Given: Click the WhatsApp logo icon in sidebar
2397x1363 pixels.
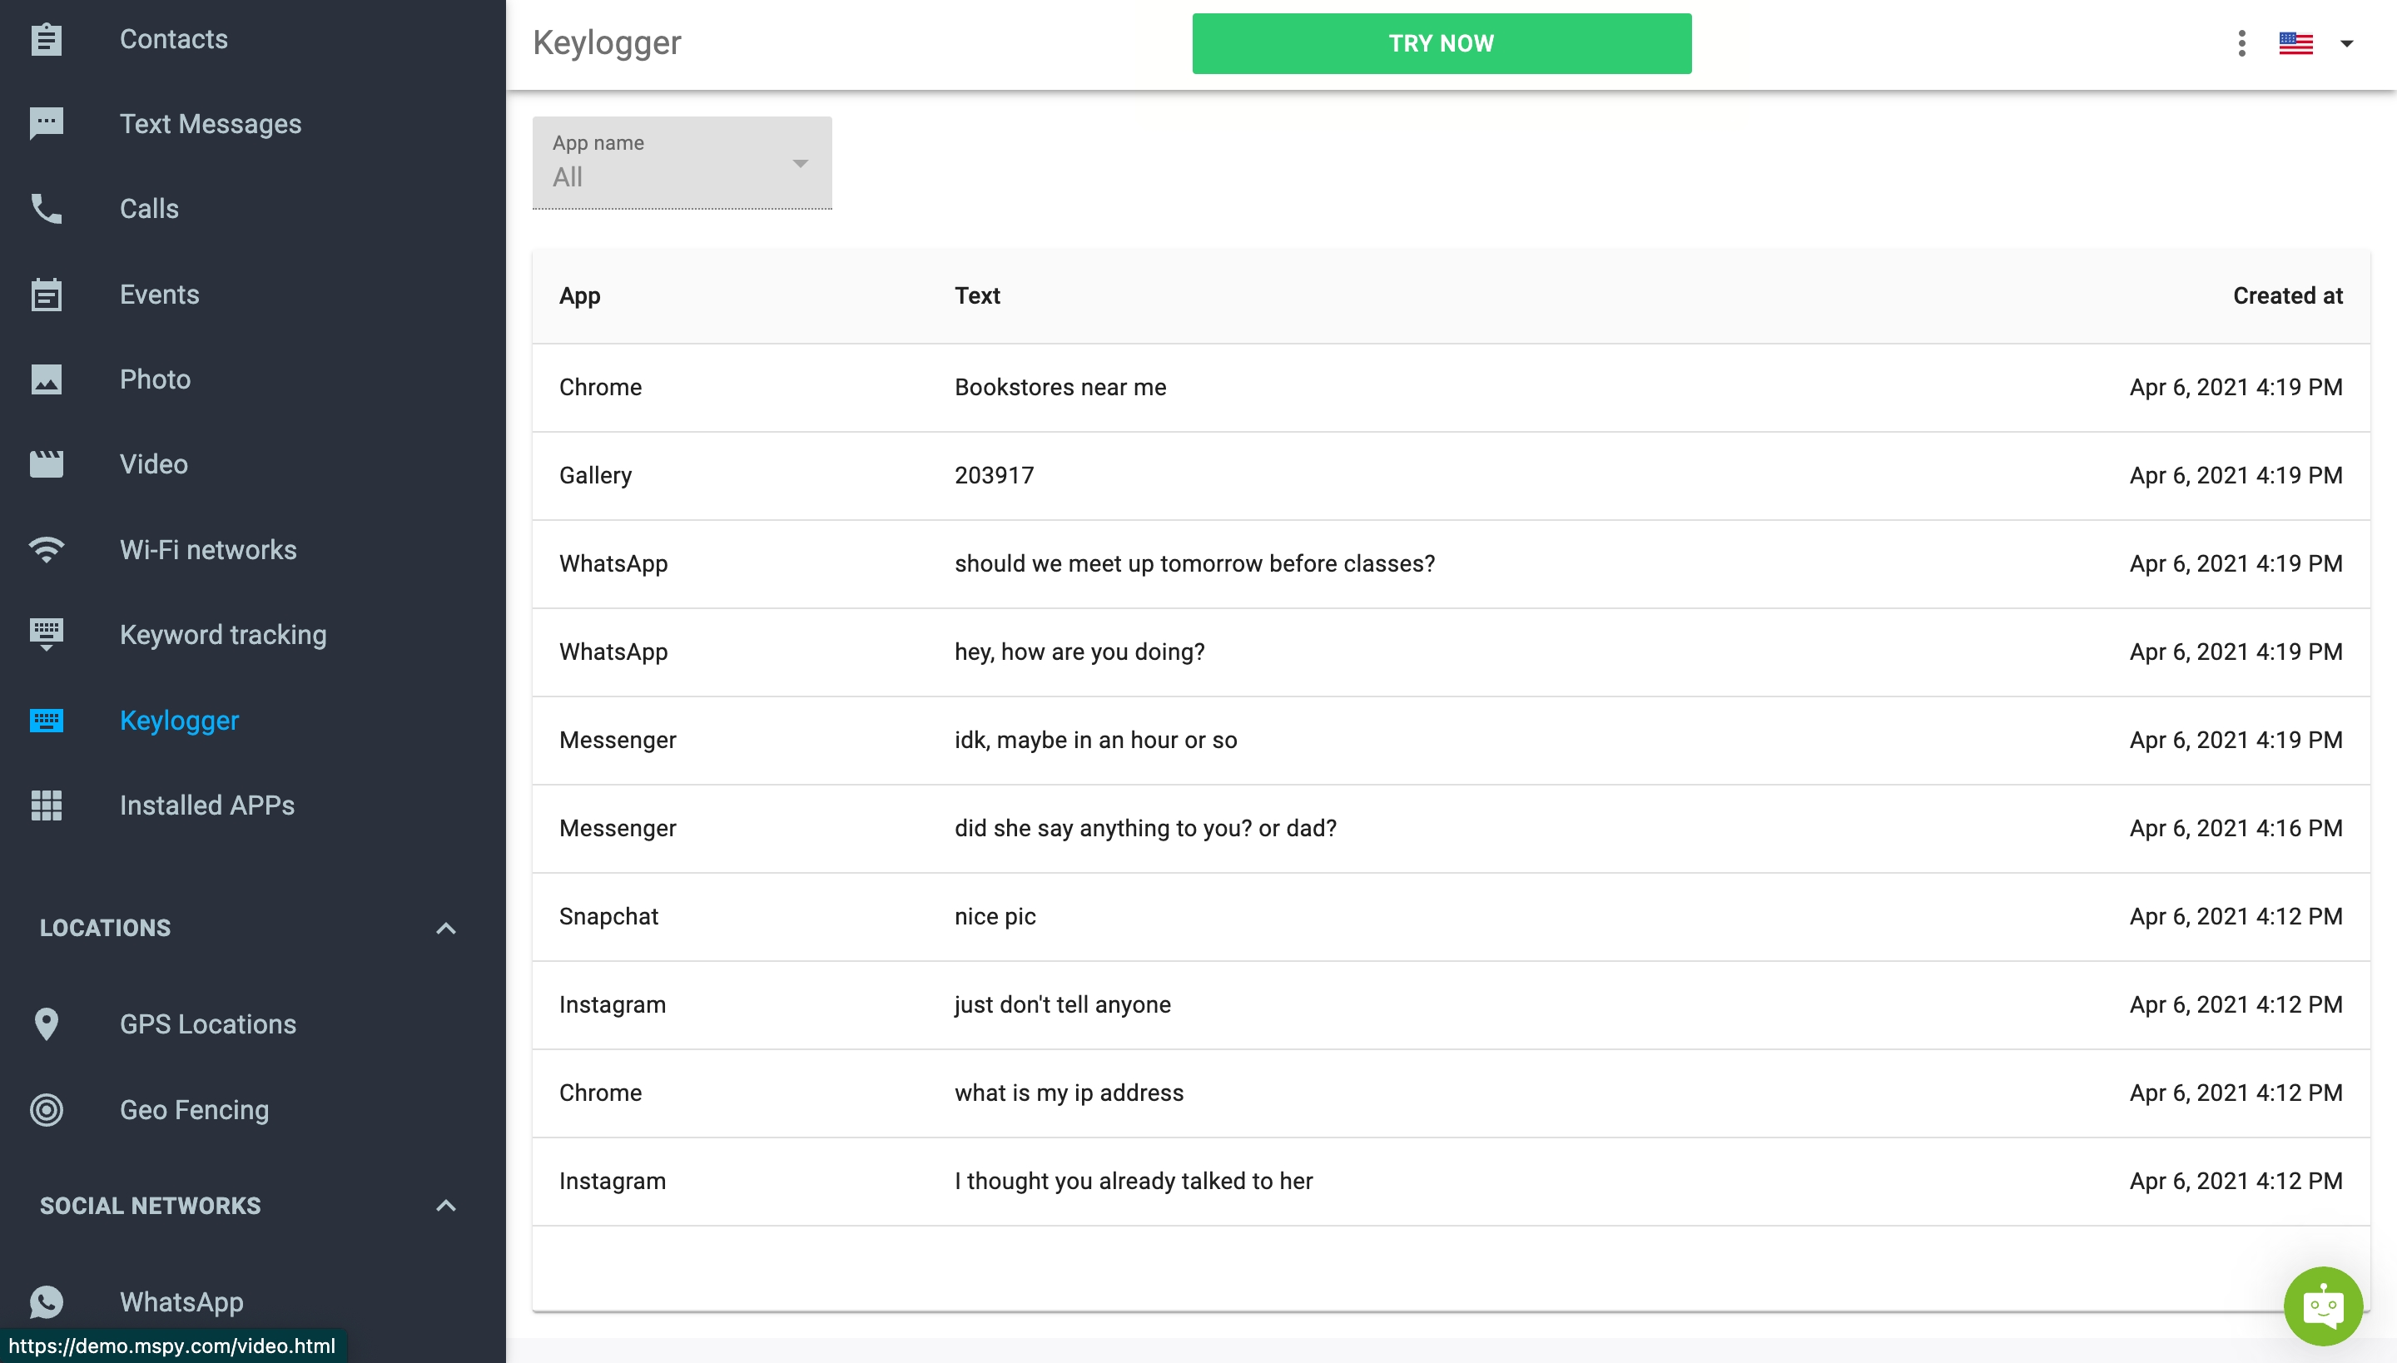Looking at the screenshot, I should point(46,1302).
